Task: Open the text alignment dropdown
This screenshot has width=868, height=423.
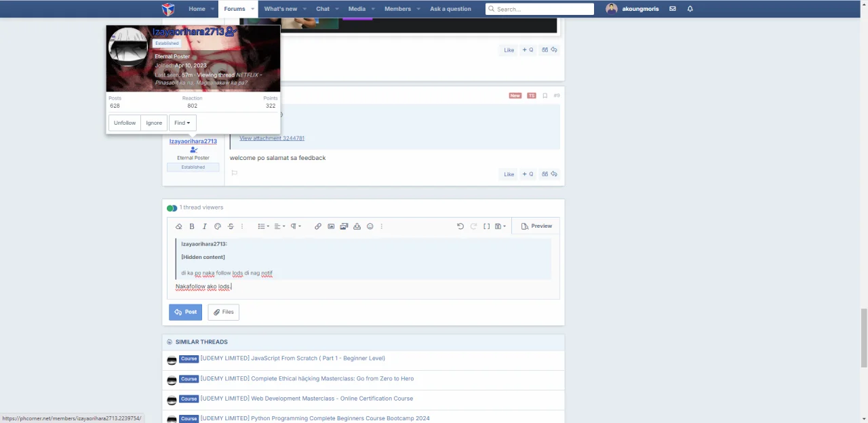Action: click(280, 226)
